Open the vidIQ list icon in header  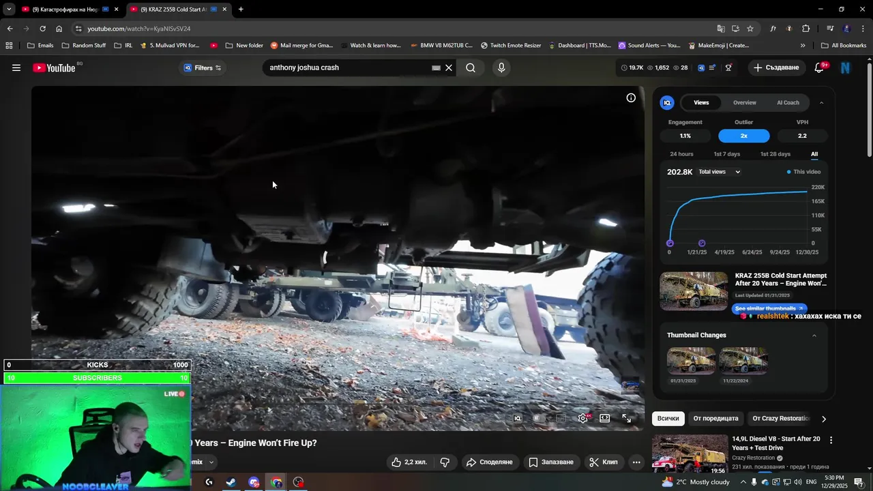click(x=712, y=68)
